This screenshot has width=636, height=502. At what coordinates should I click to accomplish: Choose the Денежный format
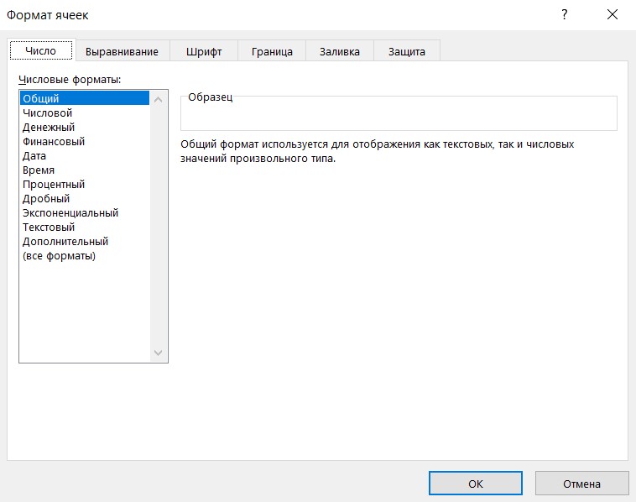[85, 127]
